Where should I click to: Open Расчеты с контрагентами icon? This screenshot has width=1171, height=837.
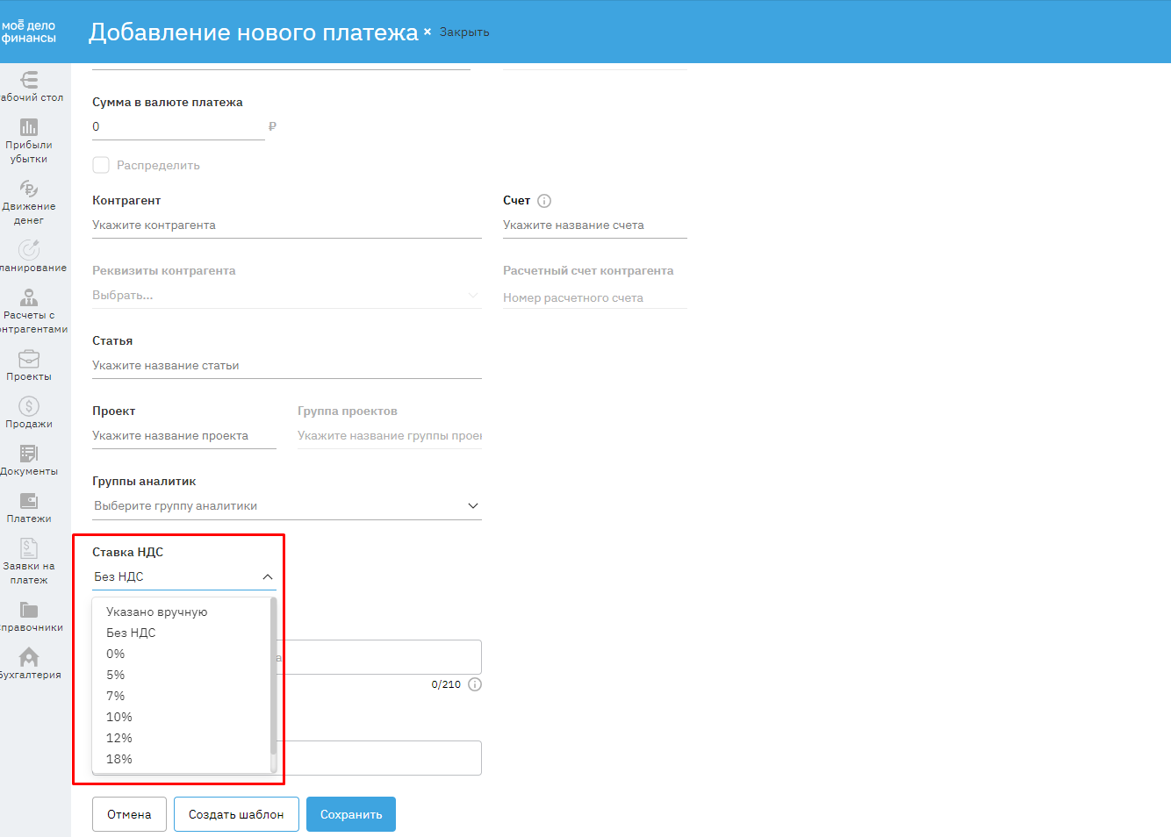point(29,297)
